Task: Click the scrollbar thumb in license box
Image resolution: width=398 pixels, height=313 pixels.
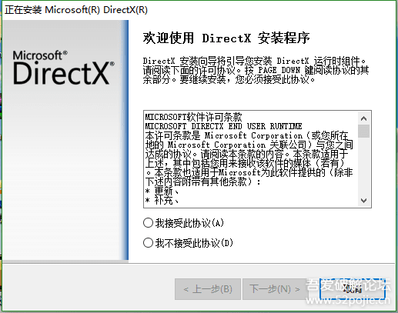Action: (363, 132)
